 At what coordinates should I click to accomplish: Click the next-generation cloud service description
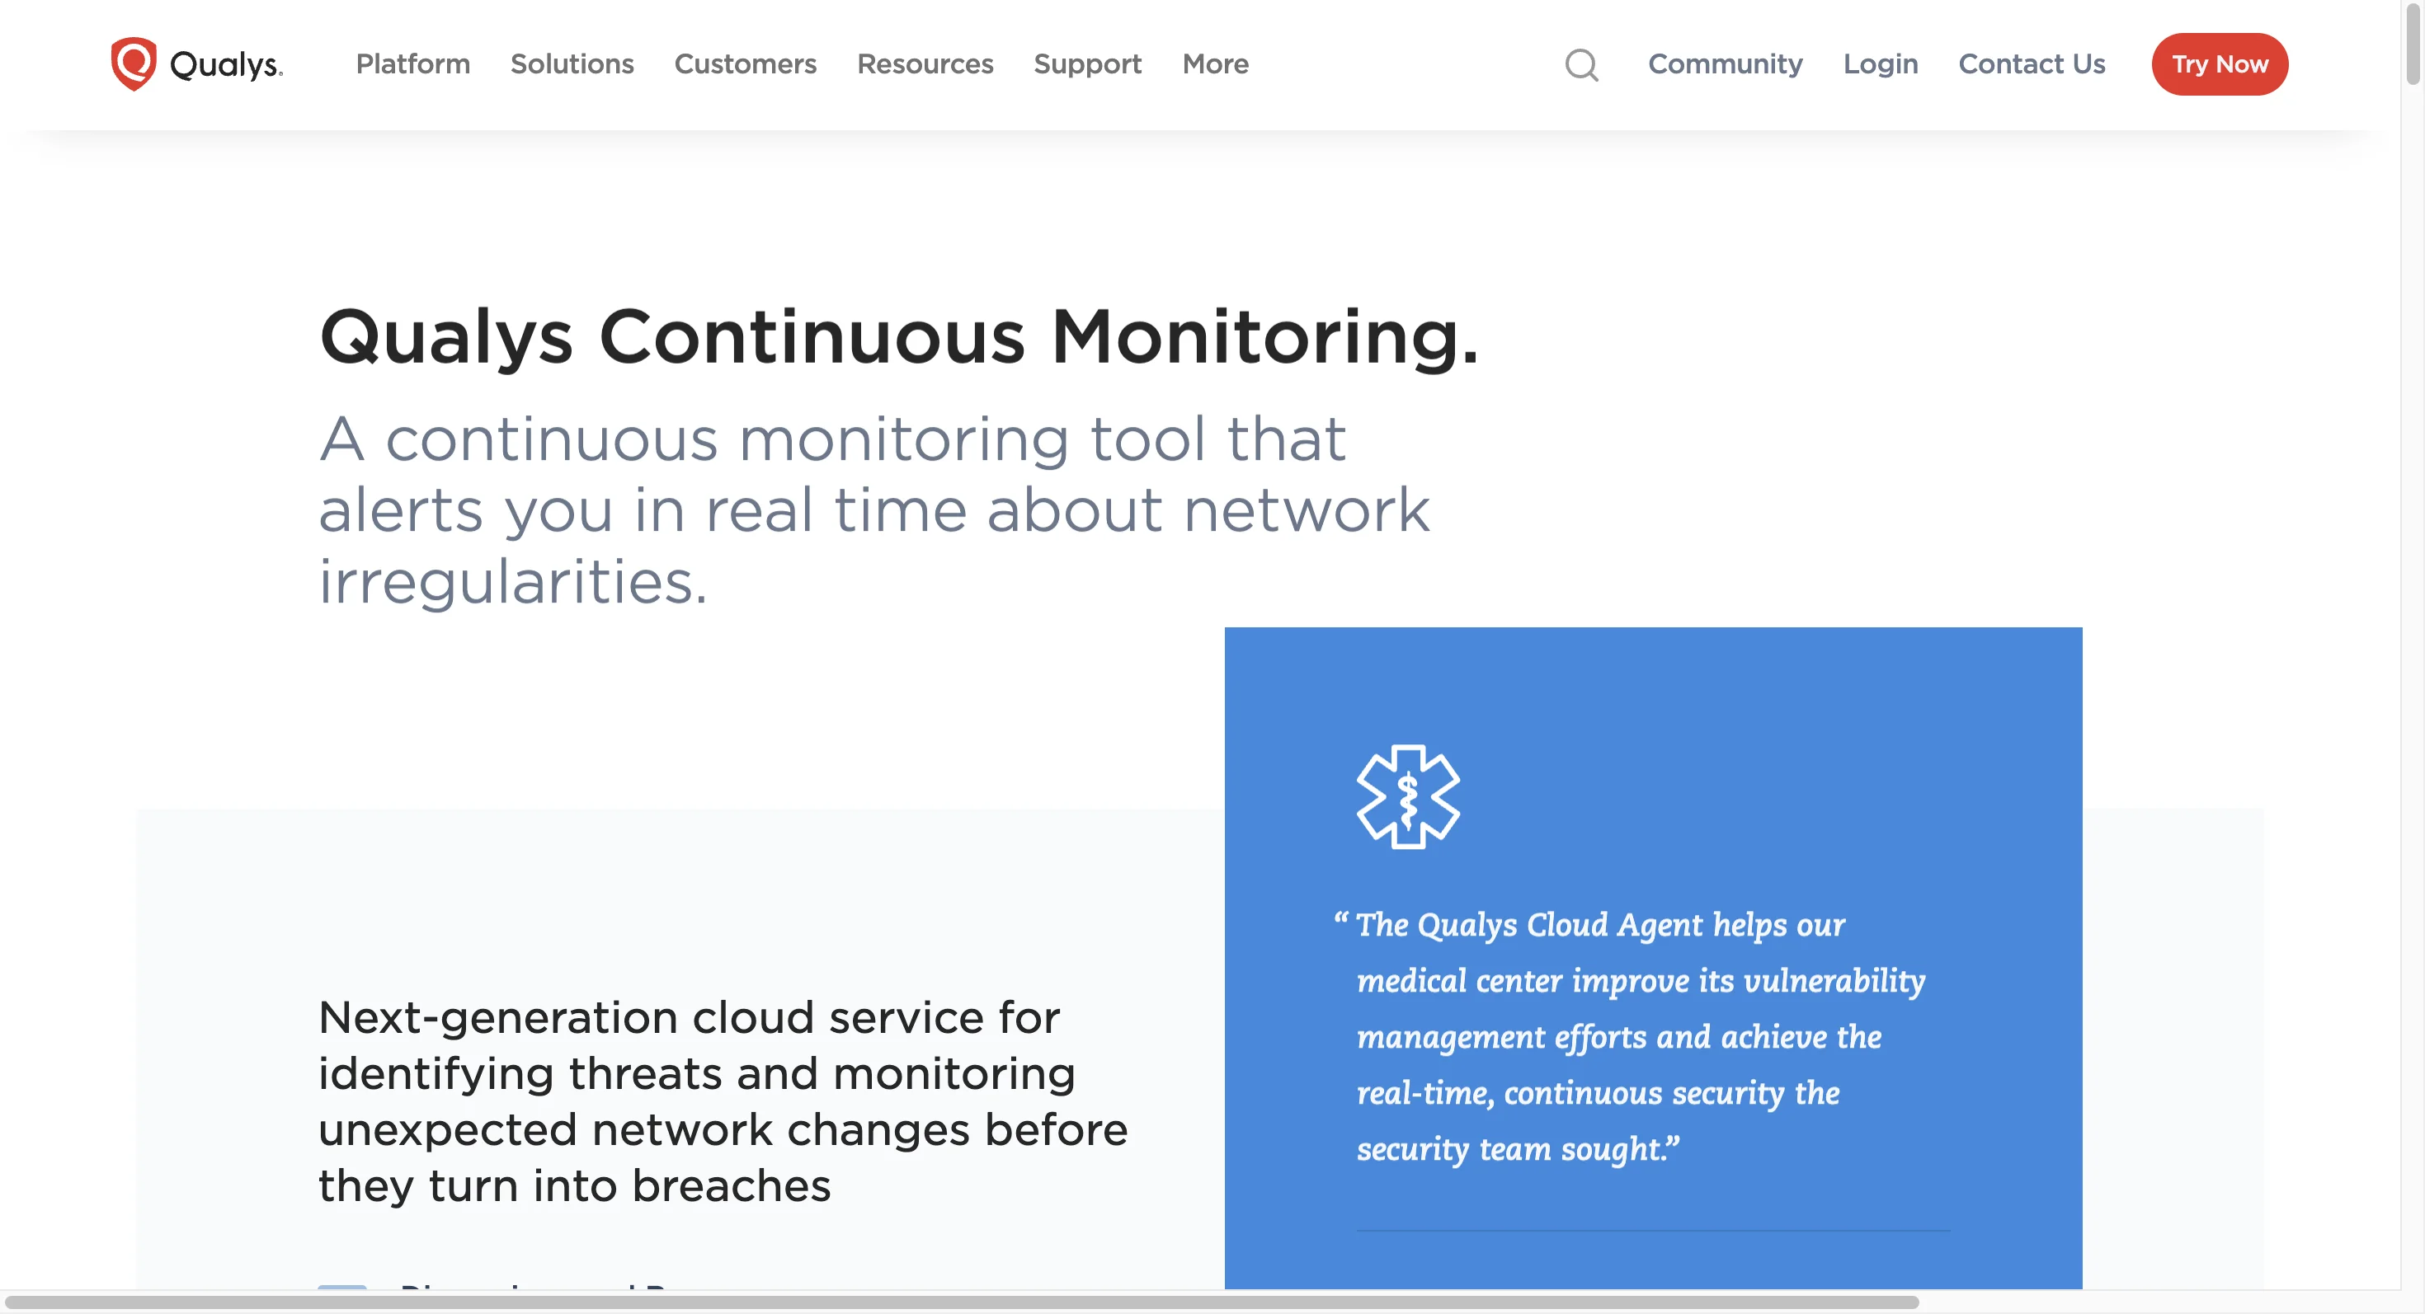(x=723, y=1100)
